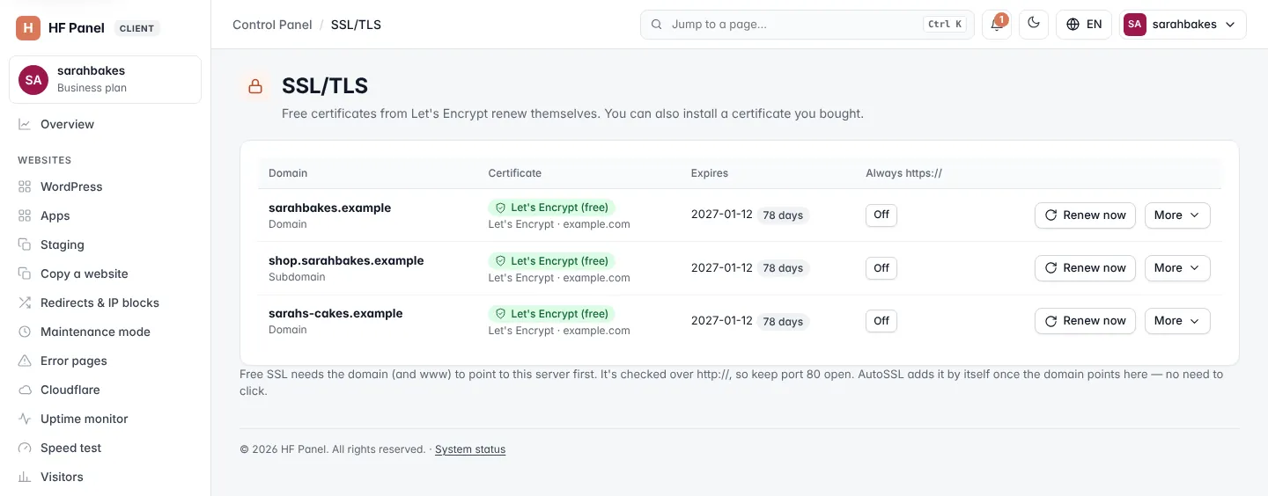
Task: Click the Visitors bar chart icon
Action: coord(25,477)
